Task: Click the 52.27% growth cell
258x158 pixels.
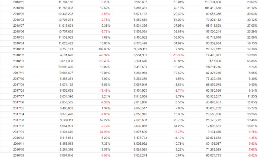Action: (x=105, y=120)
